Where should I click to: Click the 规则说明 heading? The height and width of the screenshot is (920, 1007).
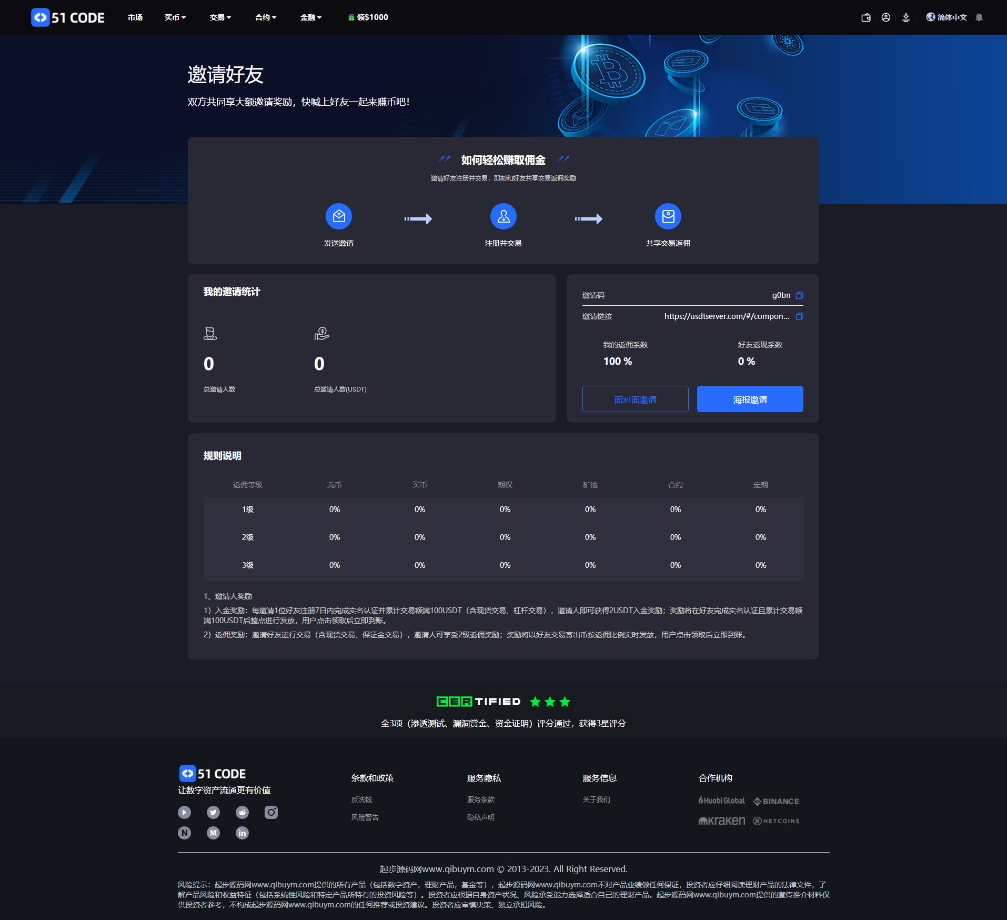(223, 456)
